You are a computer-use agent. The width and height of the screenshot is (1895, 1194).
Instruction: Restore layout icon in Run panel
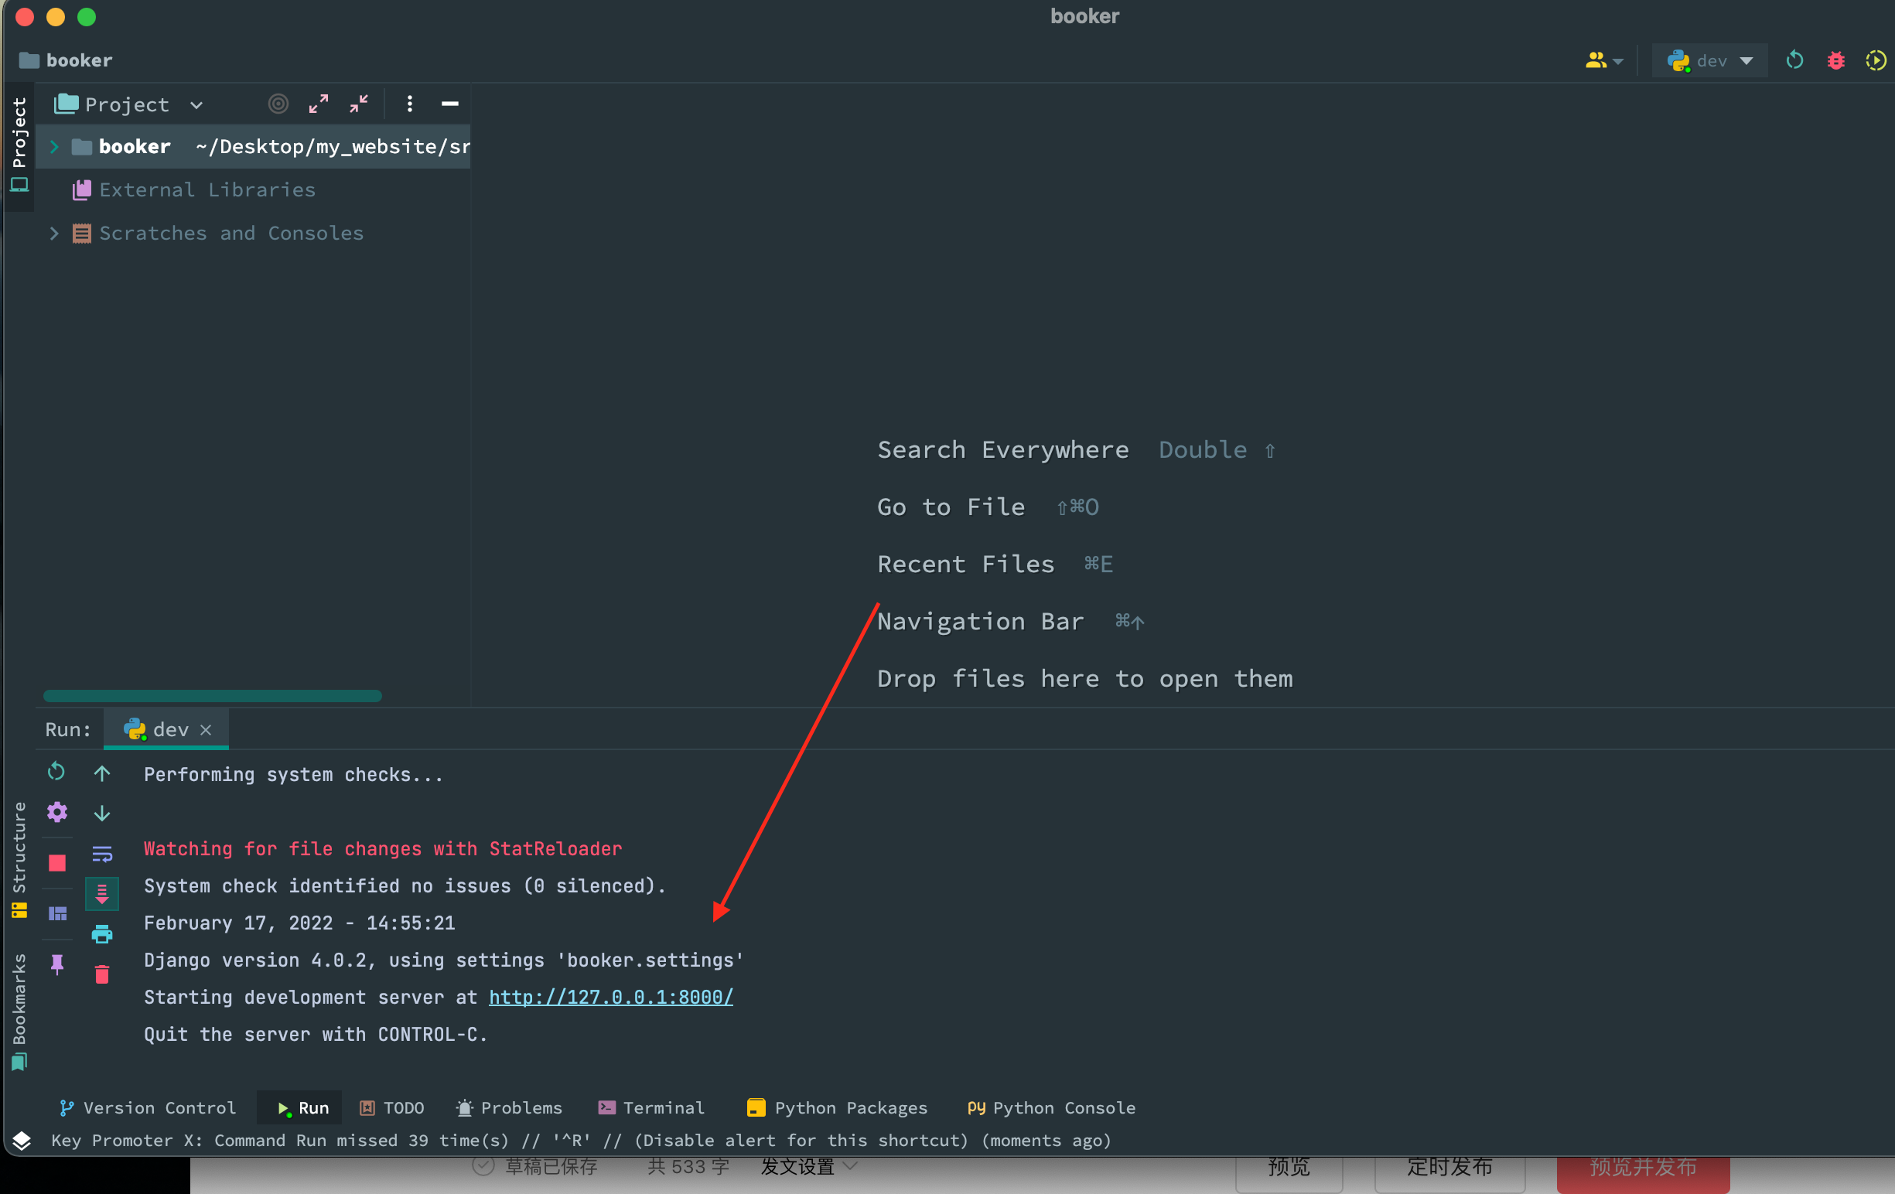click(x=57, y=913)
